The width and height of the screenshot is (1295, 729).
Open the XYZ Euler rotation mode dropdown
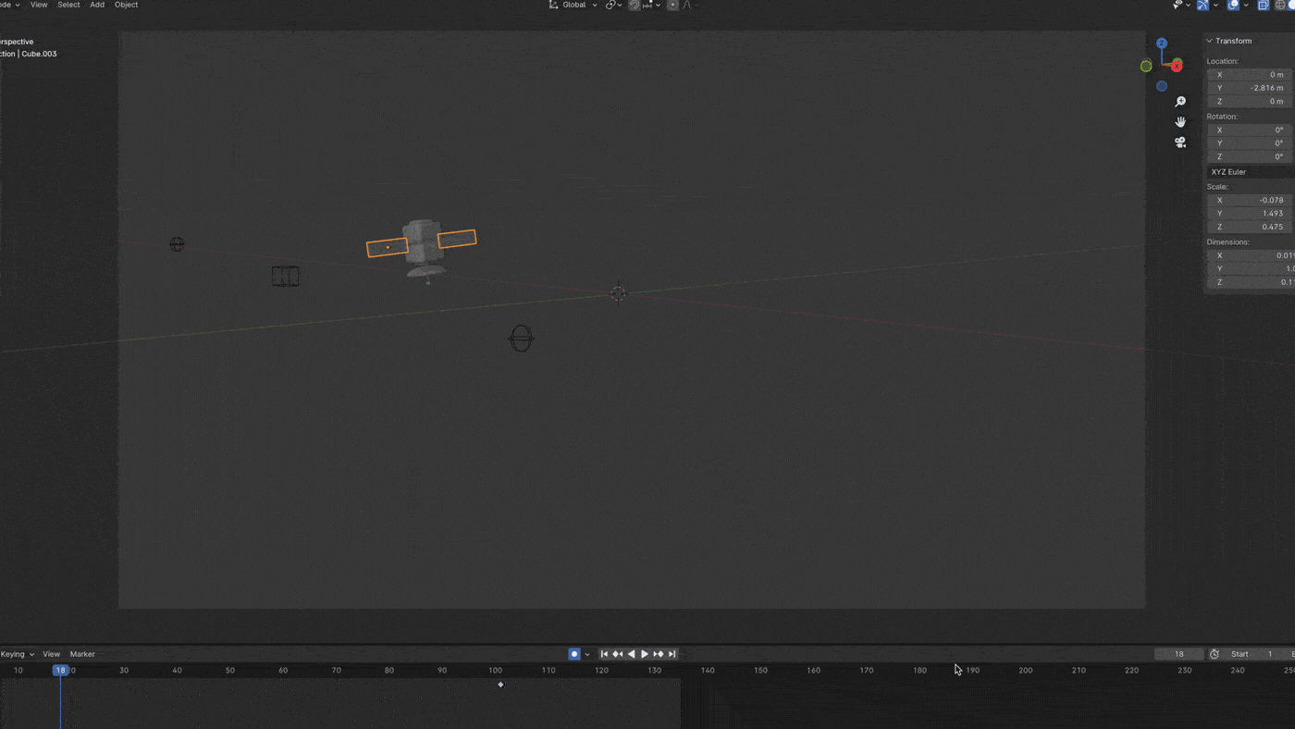[1251, 172]
